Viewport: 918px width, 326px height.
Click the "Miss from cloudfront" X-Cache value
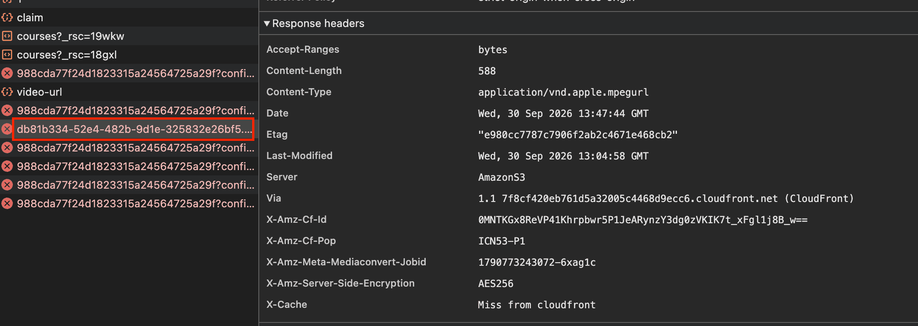[x=537, y=305]
